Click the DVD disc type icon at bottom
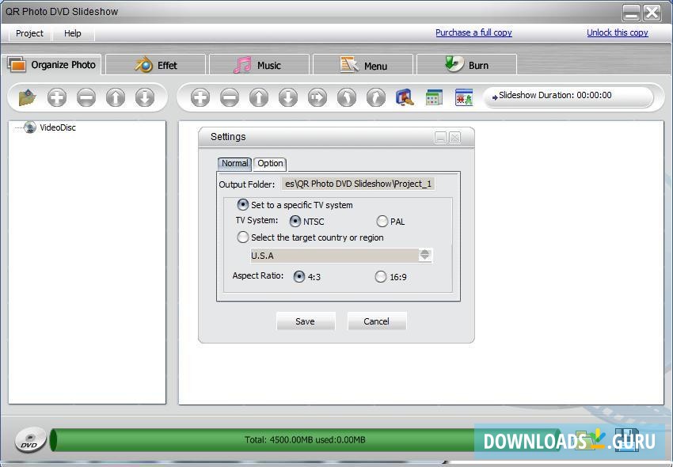This screenshot has width=673, height=467. (x=30, y=440)
